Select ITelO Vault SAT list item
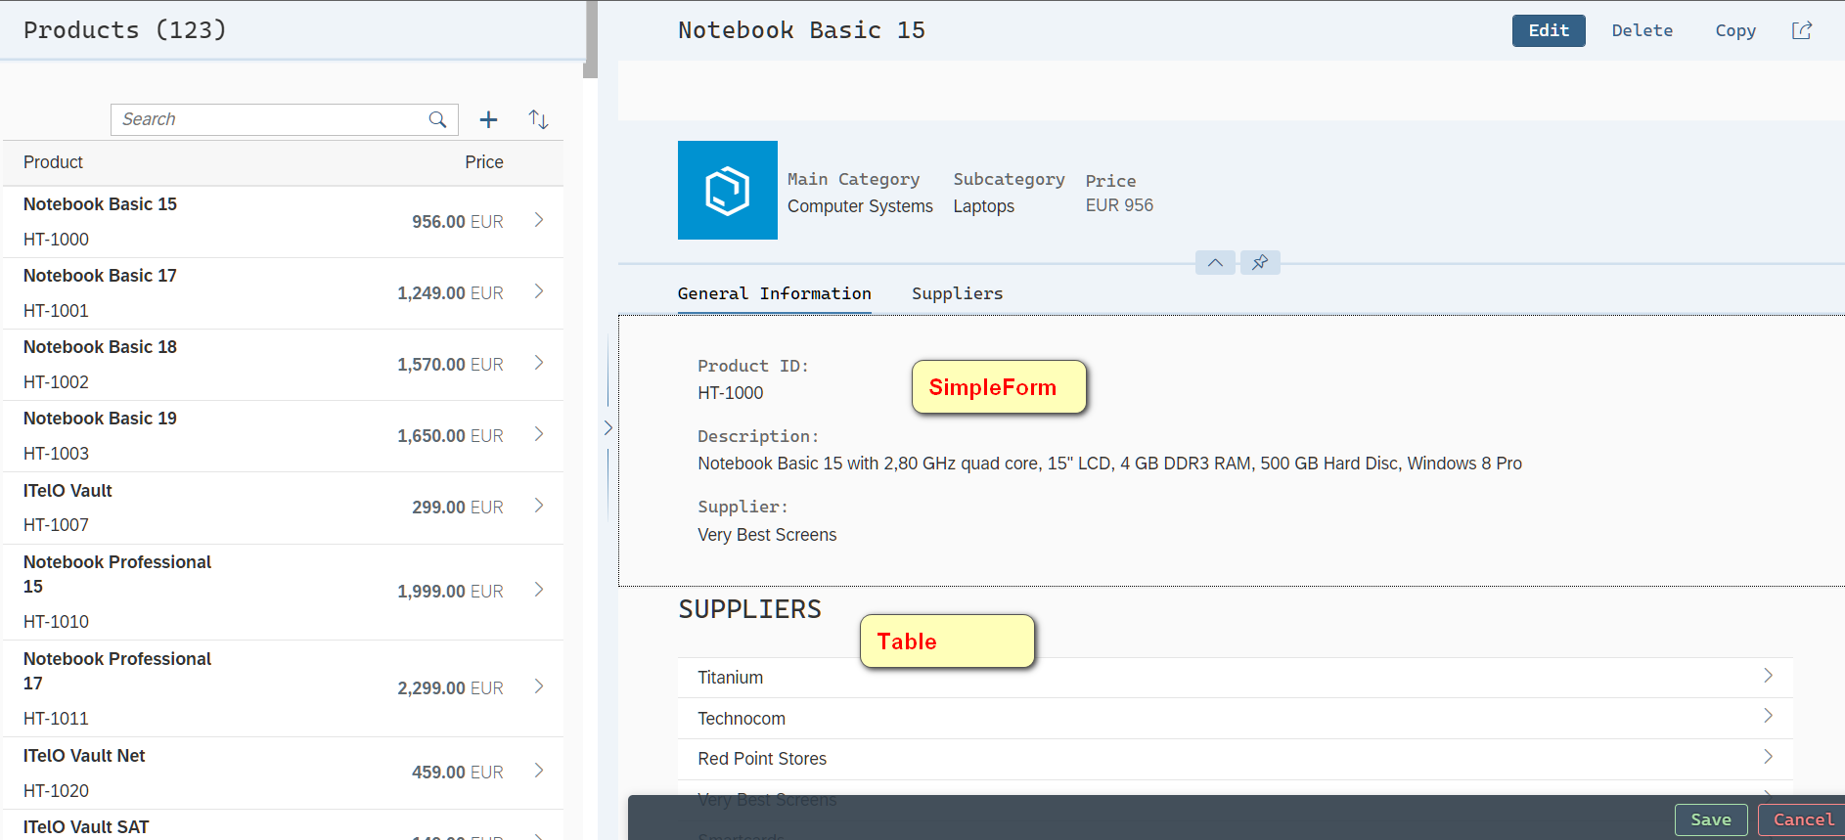Viewport: 1845px width, 840px height. 283,825
